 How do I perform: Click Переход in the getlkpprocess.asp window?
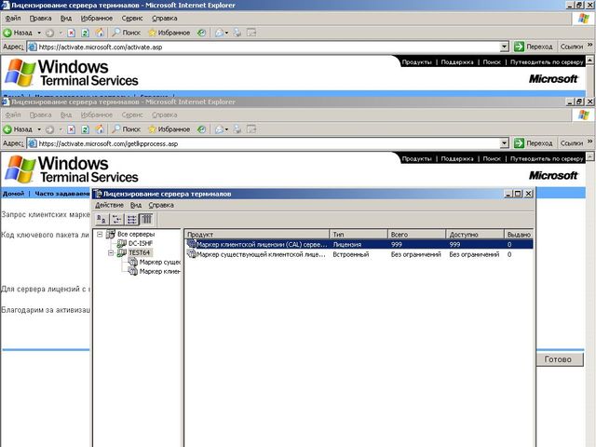click(x=534, y=143)
